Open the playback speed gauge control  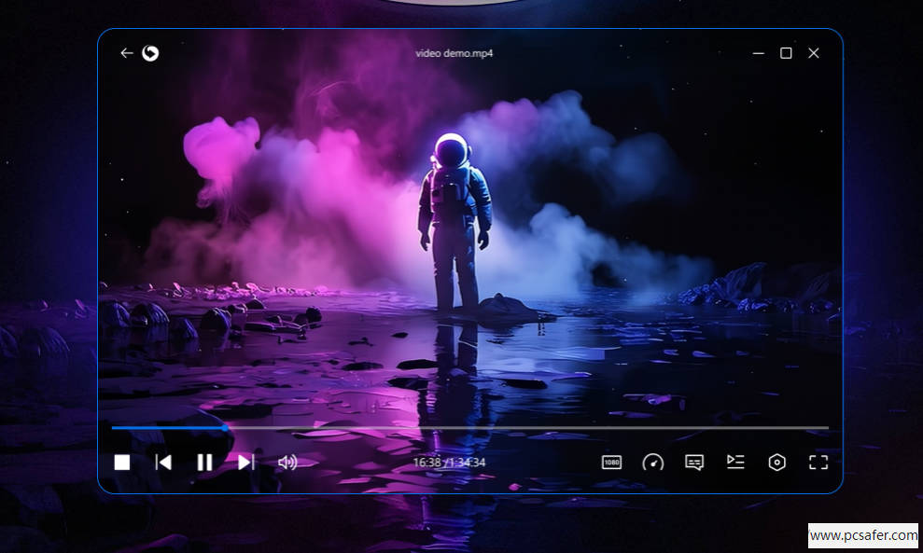coord(652,463)
